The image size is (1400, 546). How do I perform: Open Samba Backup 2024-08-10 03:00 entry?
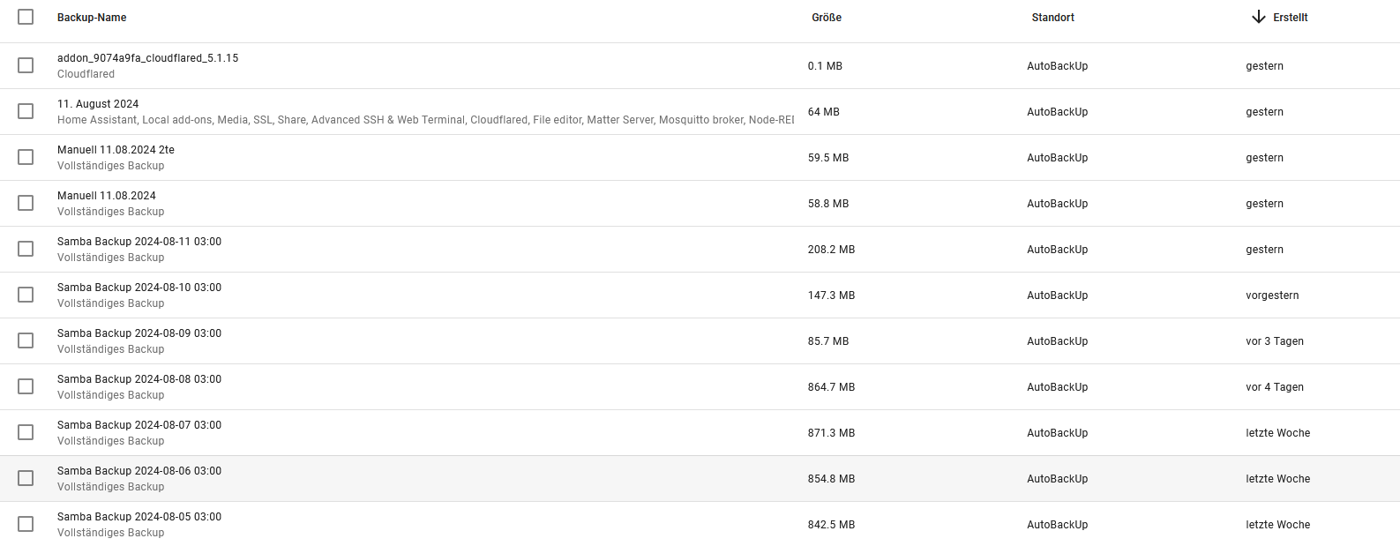coord(700,295)
